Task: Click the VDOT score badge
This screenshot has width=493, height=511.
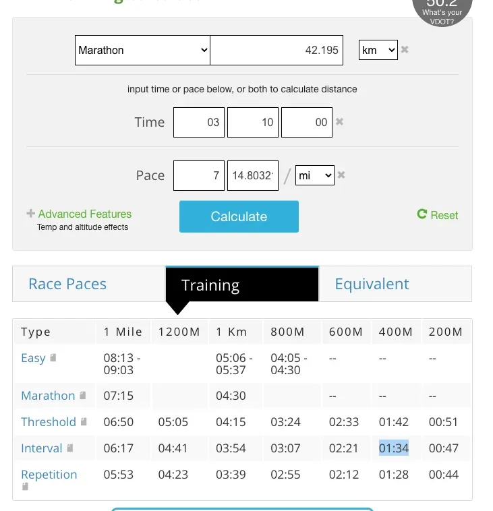Action: click(x=442, y=10)
